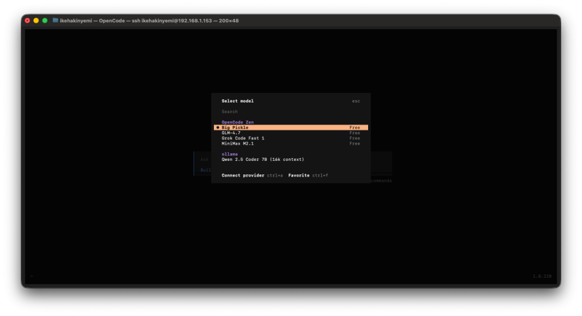
Task: Select the MiniMax M2.1 model
Action: tap(291, 143)
